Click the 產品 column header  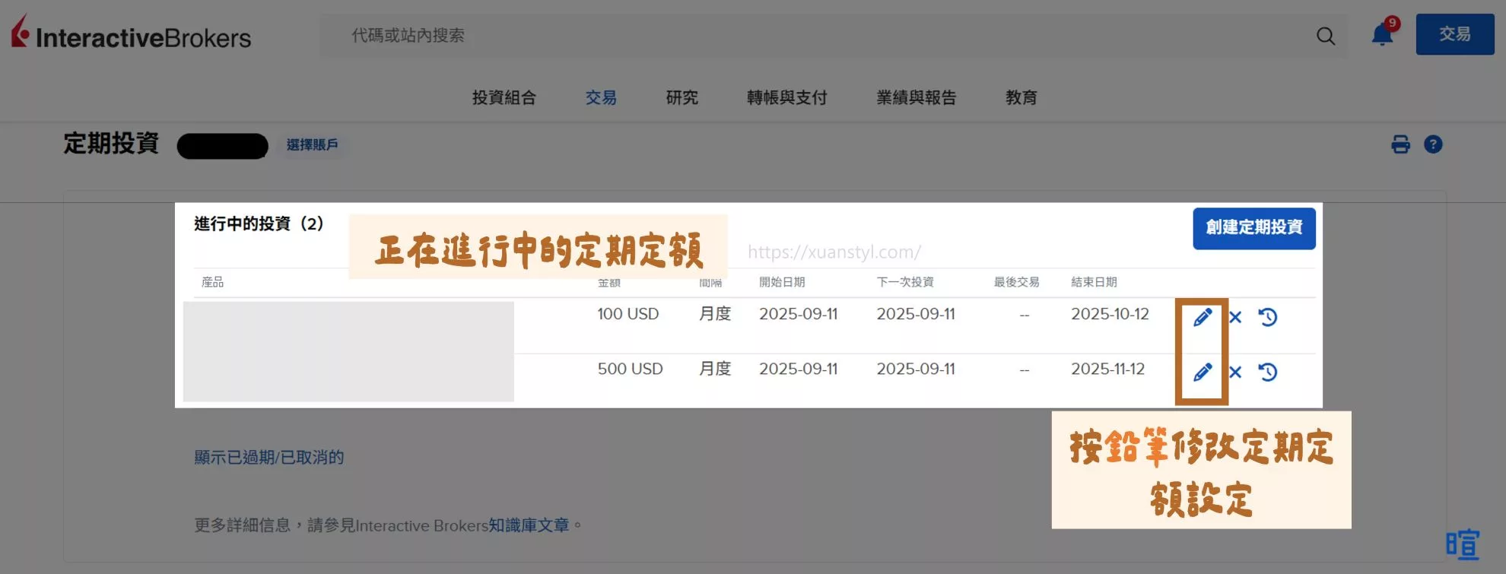click(212, 282)
